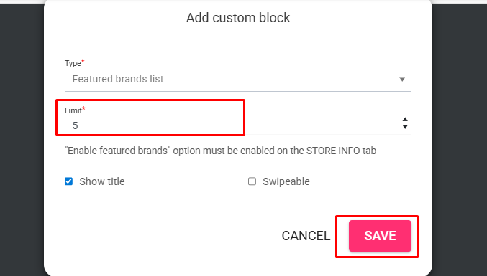Click the Limit field label
The image size is (487, 276).
click(73, 110)
